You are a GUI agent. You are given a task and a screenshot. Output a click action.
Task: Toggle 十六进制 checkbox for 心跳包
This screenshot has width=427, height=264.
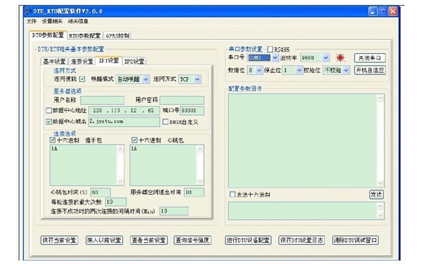134,140
